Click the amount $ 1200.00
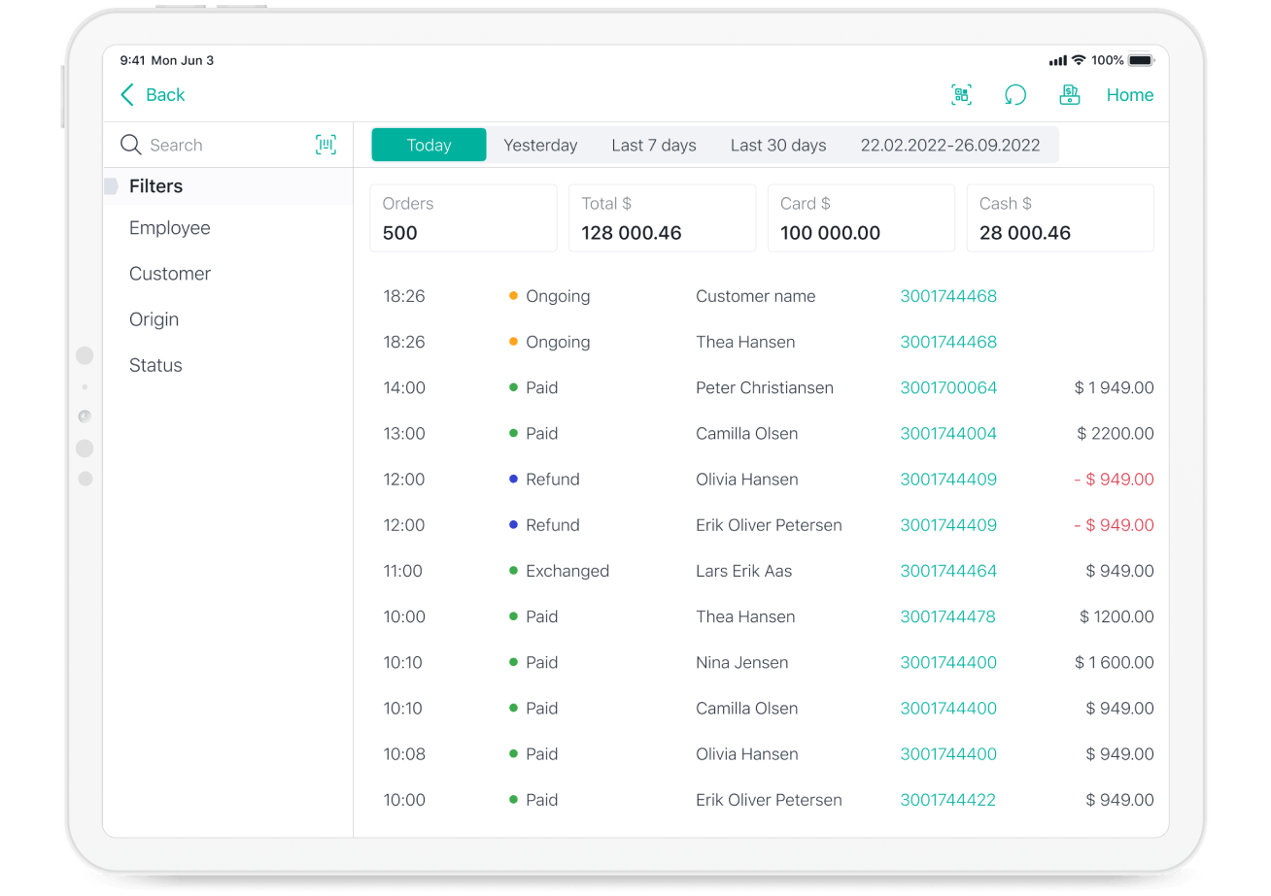1271x896 pixels. [1116, 616]
